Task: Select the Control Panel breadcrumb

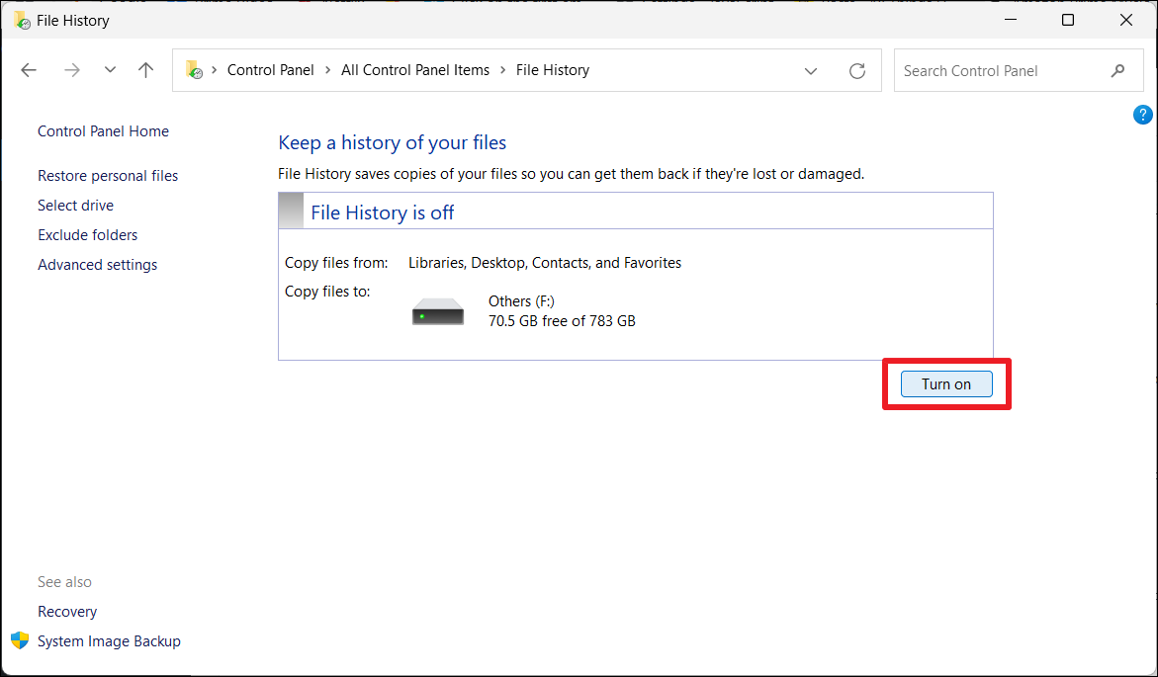Action: click(270, 70)
